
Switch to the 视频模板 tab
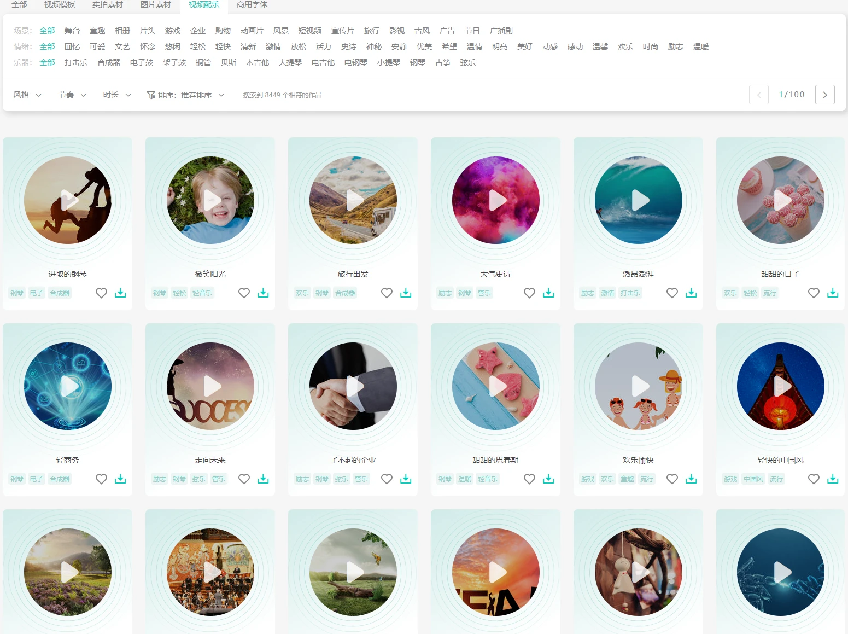[60, 4]
